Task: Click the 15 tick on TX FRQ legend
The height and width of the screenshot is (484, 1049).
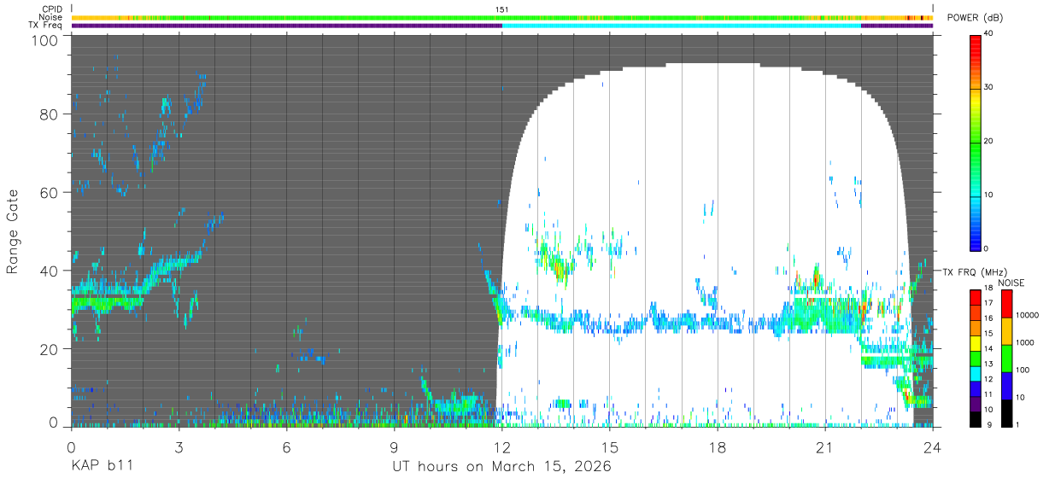Action: pyautogui.click(x=987, y=334)
